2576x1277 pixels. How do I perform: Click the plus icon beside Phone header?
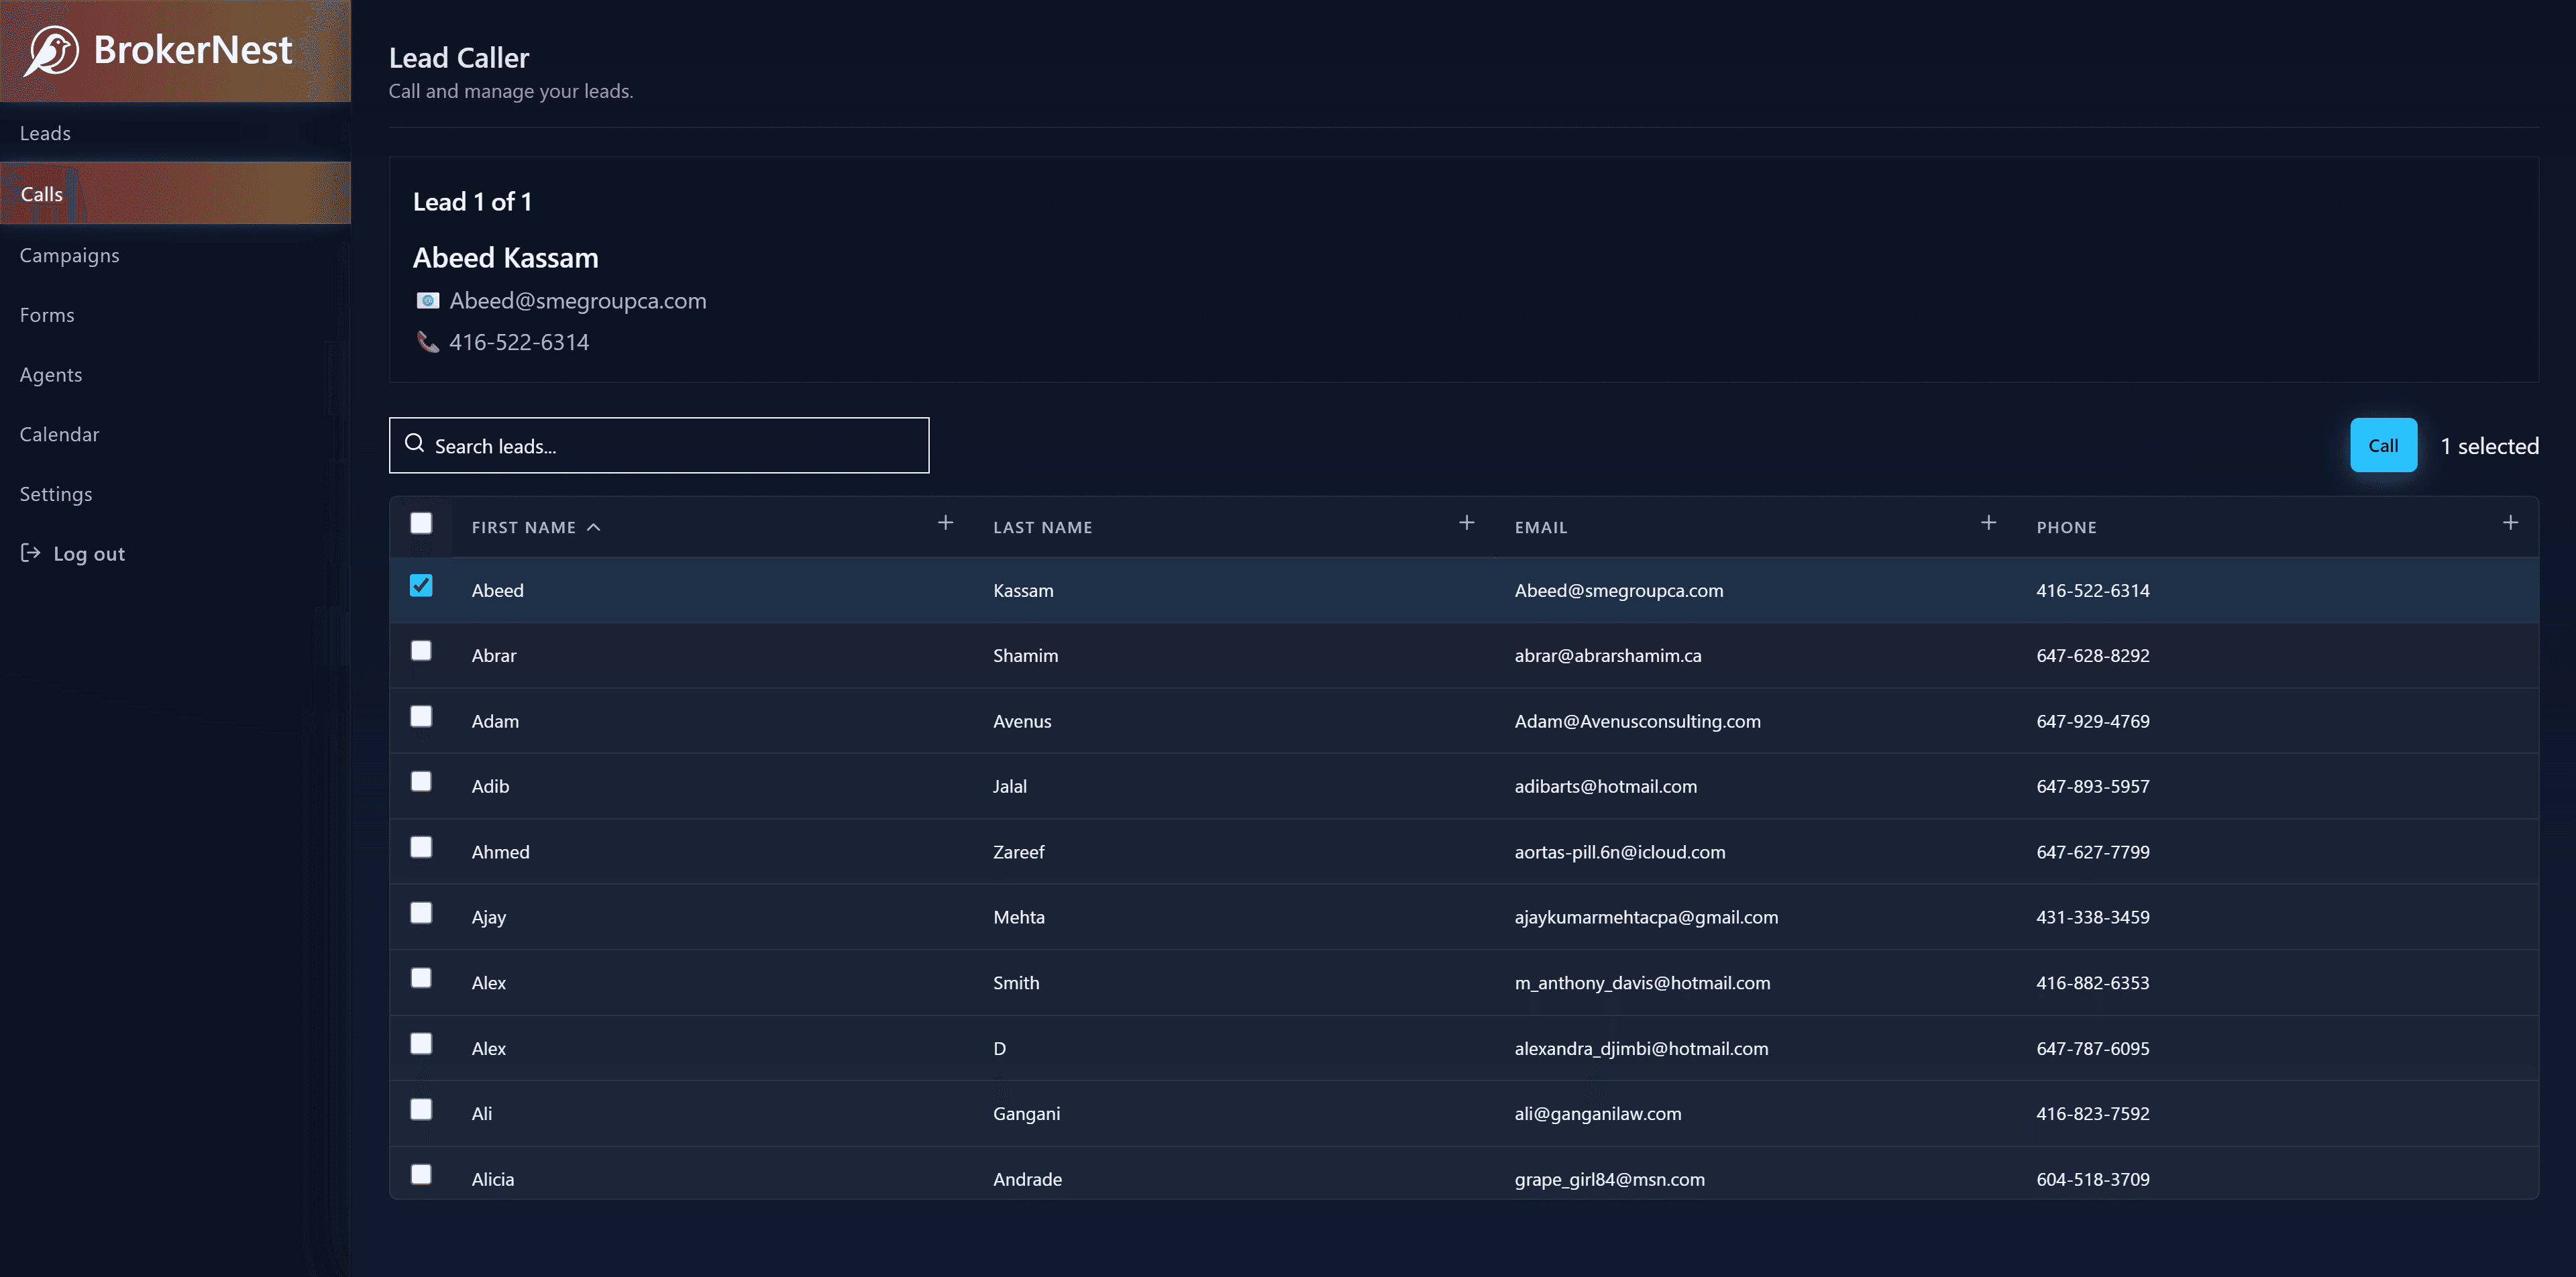(x=2511, y=522)
